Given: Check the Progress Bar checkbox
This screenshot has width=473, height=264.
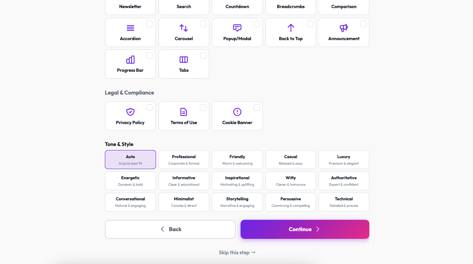Looking at the screenshot, I should click(149, 56).
